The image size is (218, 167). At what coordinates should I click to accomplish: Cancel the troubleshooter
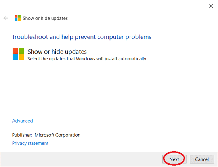click(202, 159)
